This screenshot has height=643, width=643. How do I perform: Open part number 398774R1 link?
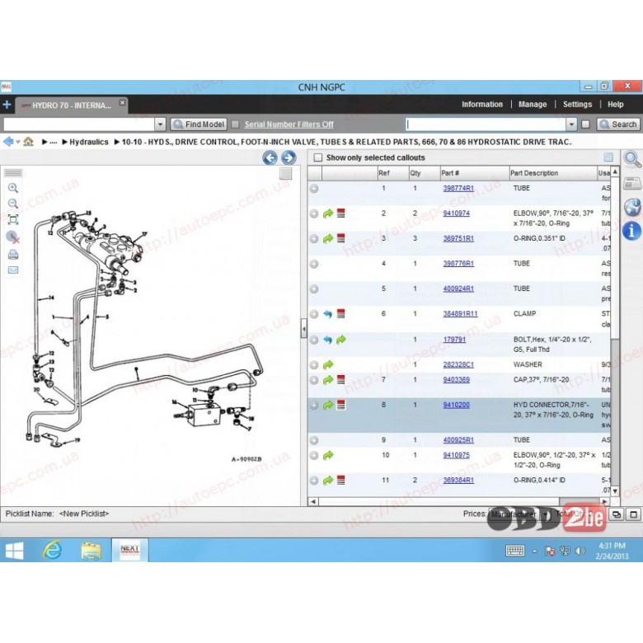point(458,188)
